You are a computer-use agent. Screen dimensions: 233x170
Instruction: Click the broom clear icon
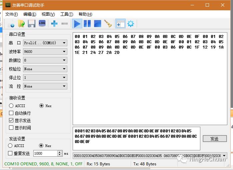pyautogui.click(x=108, y=24)
